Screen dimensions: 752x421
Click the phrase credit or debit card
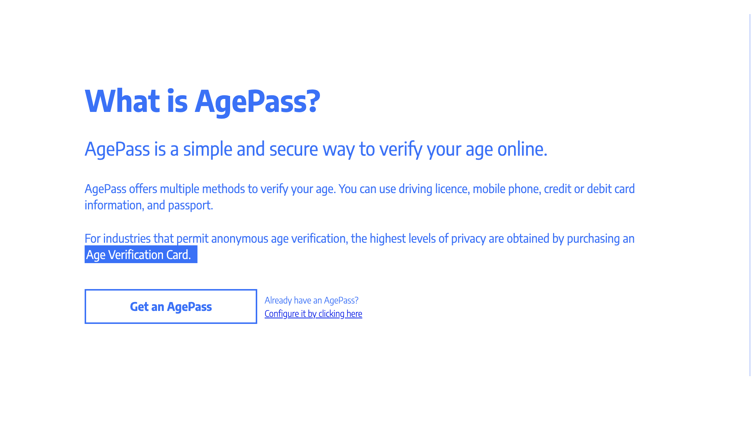click(x=589, y=189)
